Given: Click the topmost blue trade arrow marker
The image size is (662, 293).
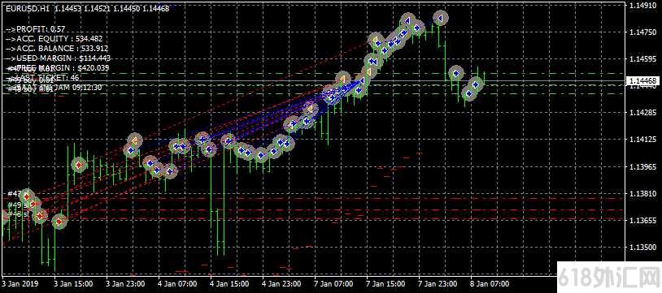Looking at the screenshot, I should tap(440, 18).
